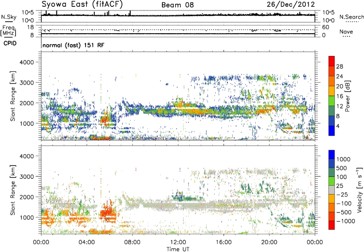
Task: Click the 'Velocity [m s-1]' color bar label
Action: pos(359,190)
